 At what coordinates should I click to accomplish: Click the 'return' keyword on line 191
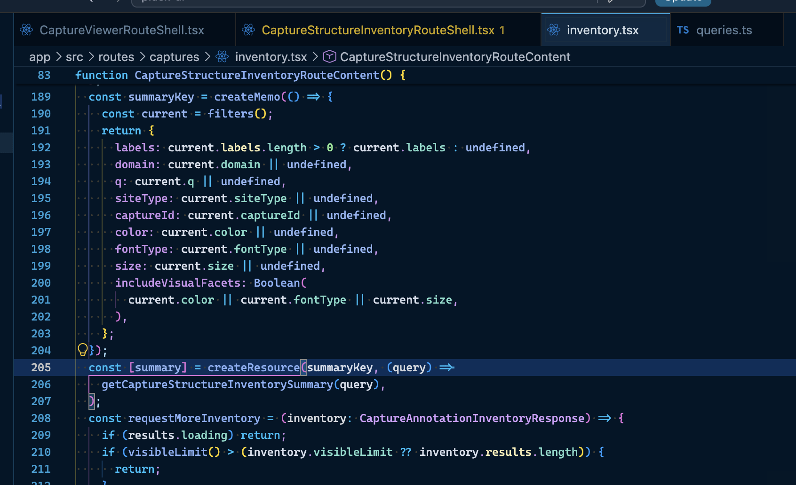121,131
